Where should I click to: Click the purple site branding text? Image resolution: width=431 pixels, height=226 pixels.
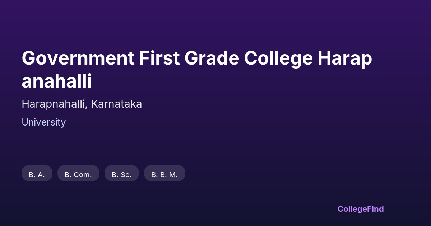pos(360,209)
